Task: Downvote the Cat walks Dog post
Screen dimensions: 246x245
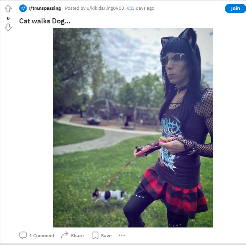Action: click(8, 27)
